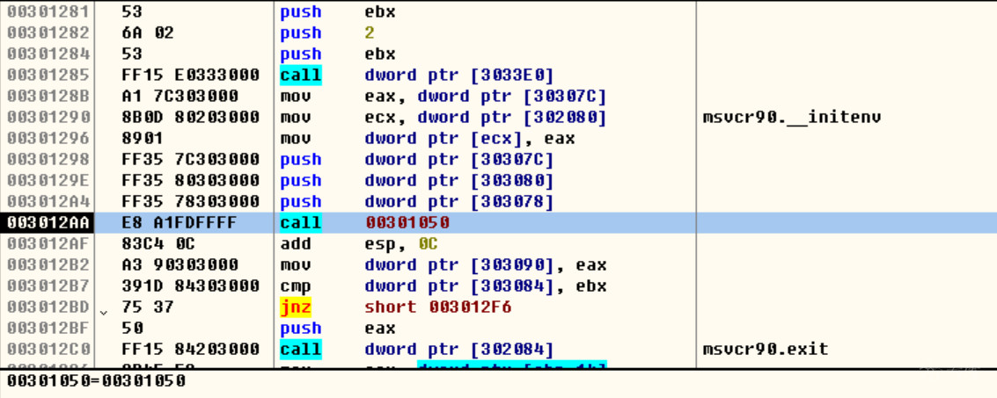Select address 003012BF
This screenshot has width=997, height=398.
click(48, 329)
